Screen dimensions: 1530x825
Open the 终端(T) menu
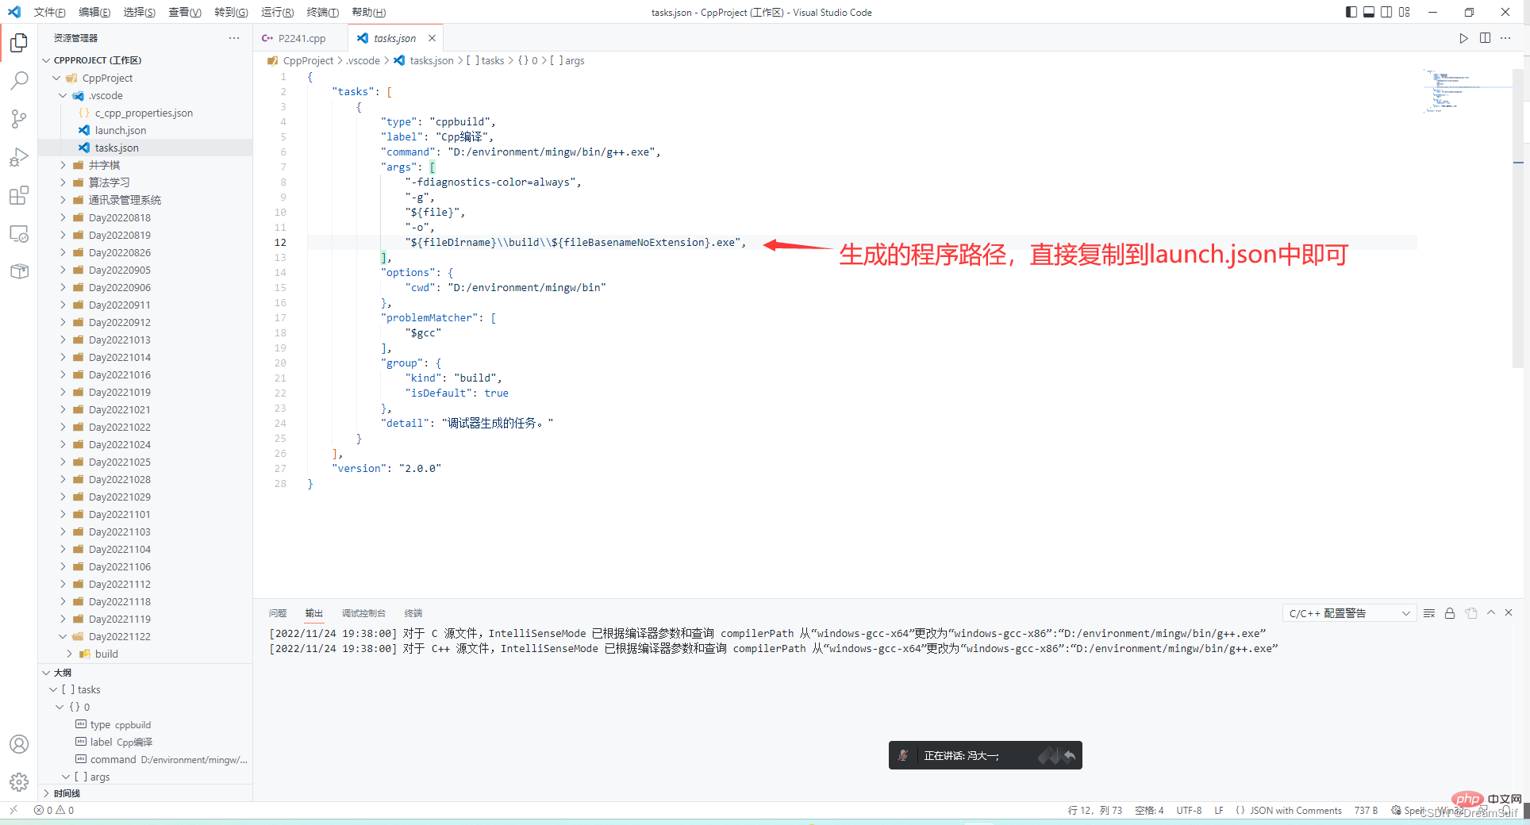(x=322, y=12)
